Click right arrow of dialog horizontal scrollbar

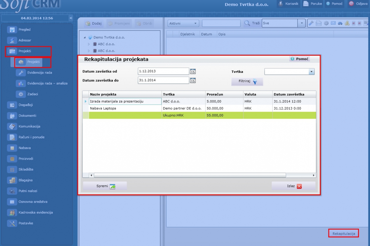pyautogui.click(x=314, y=175)
